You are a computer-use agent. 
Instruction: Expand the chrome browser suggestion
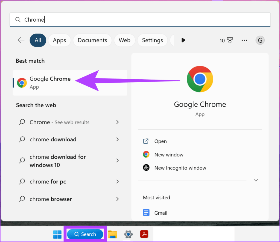pos(118,199)
